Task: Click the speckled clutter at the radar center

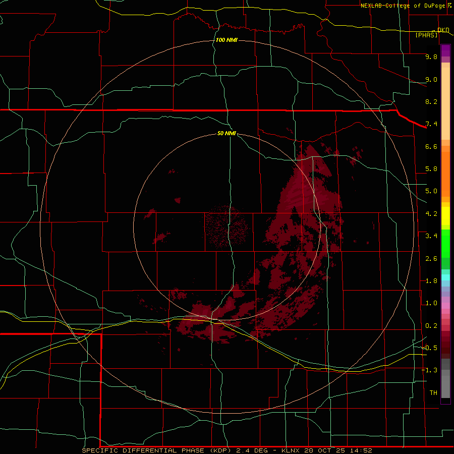Action: (x=226, y=227)
